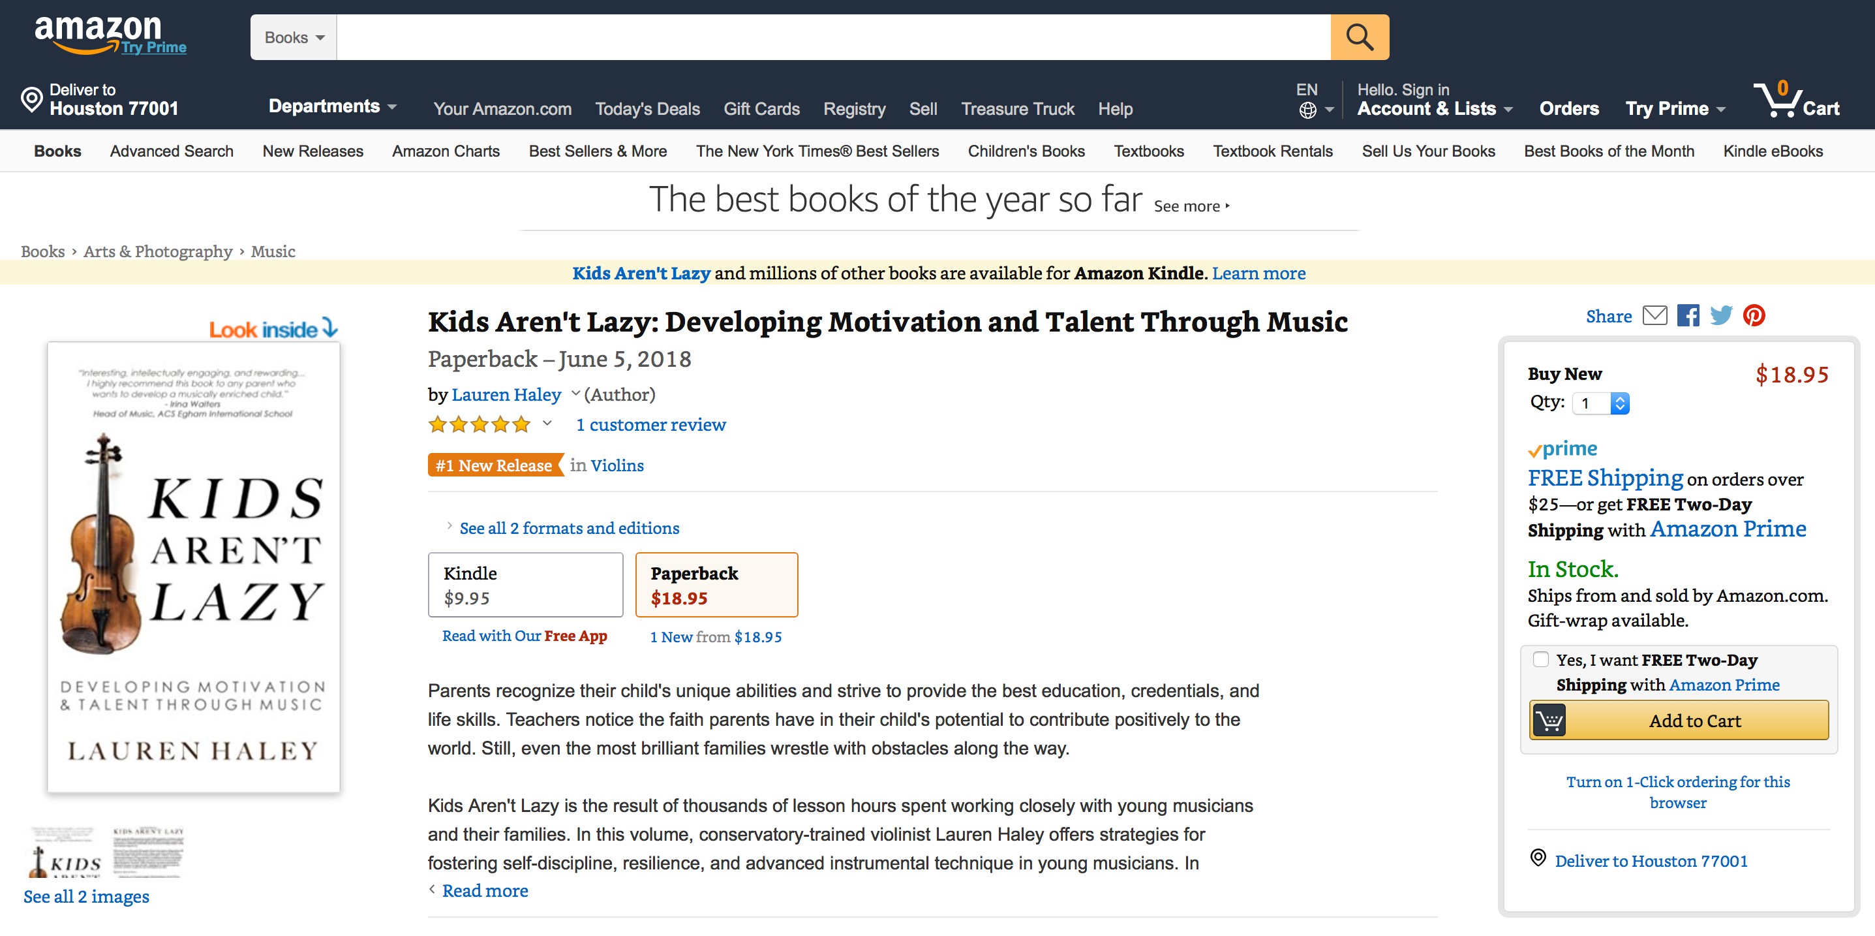The image size is (1875, 936).
Task: Expand the Departments menu
Action: [x=332, y=107]
